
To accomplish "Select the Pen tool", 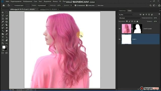I will [x=7, y=34].
